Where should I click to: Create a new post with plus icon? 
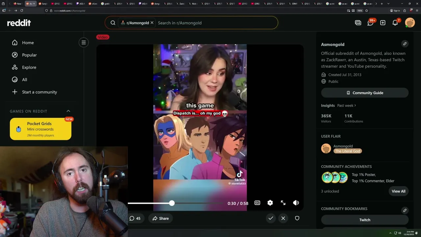(x=383, y=23)
